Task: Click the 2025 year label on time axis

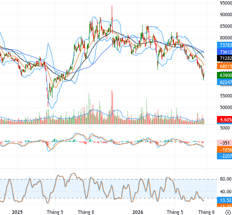Action: (17, 212)
